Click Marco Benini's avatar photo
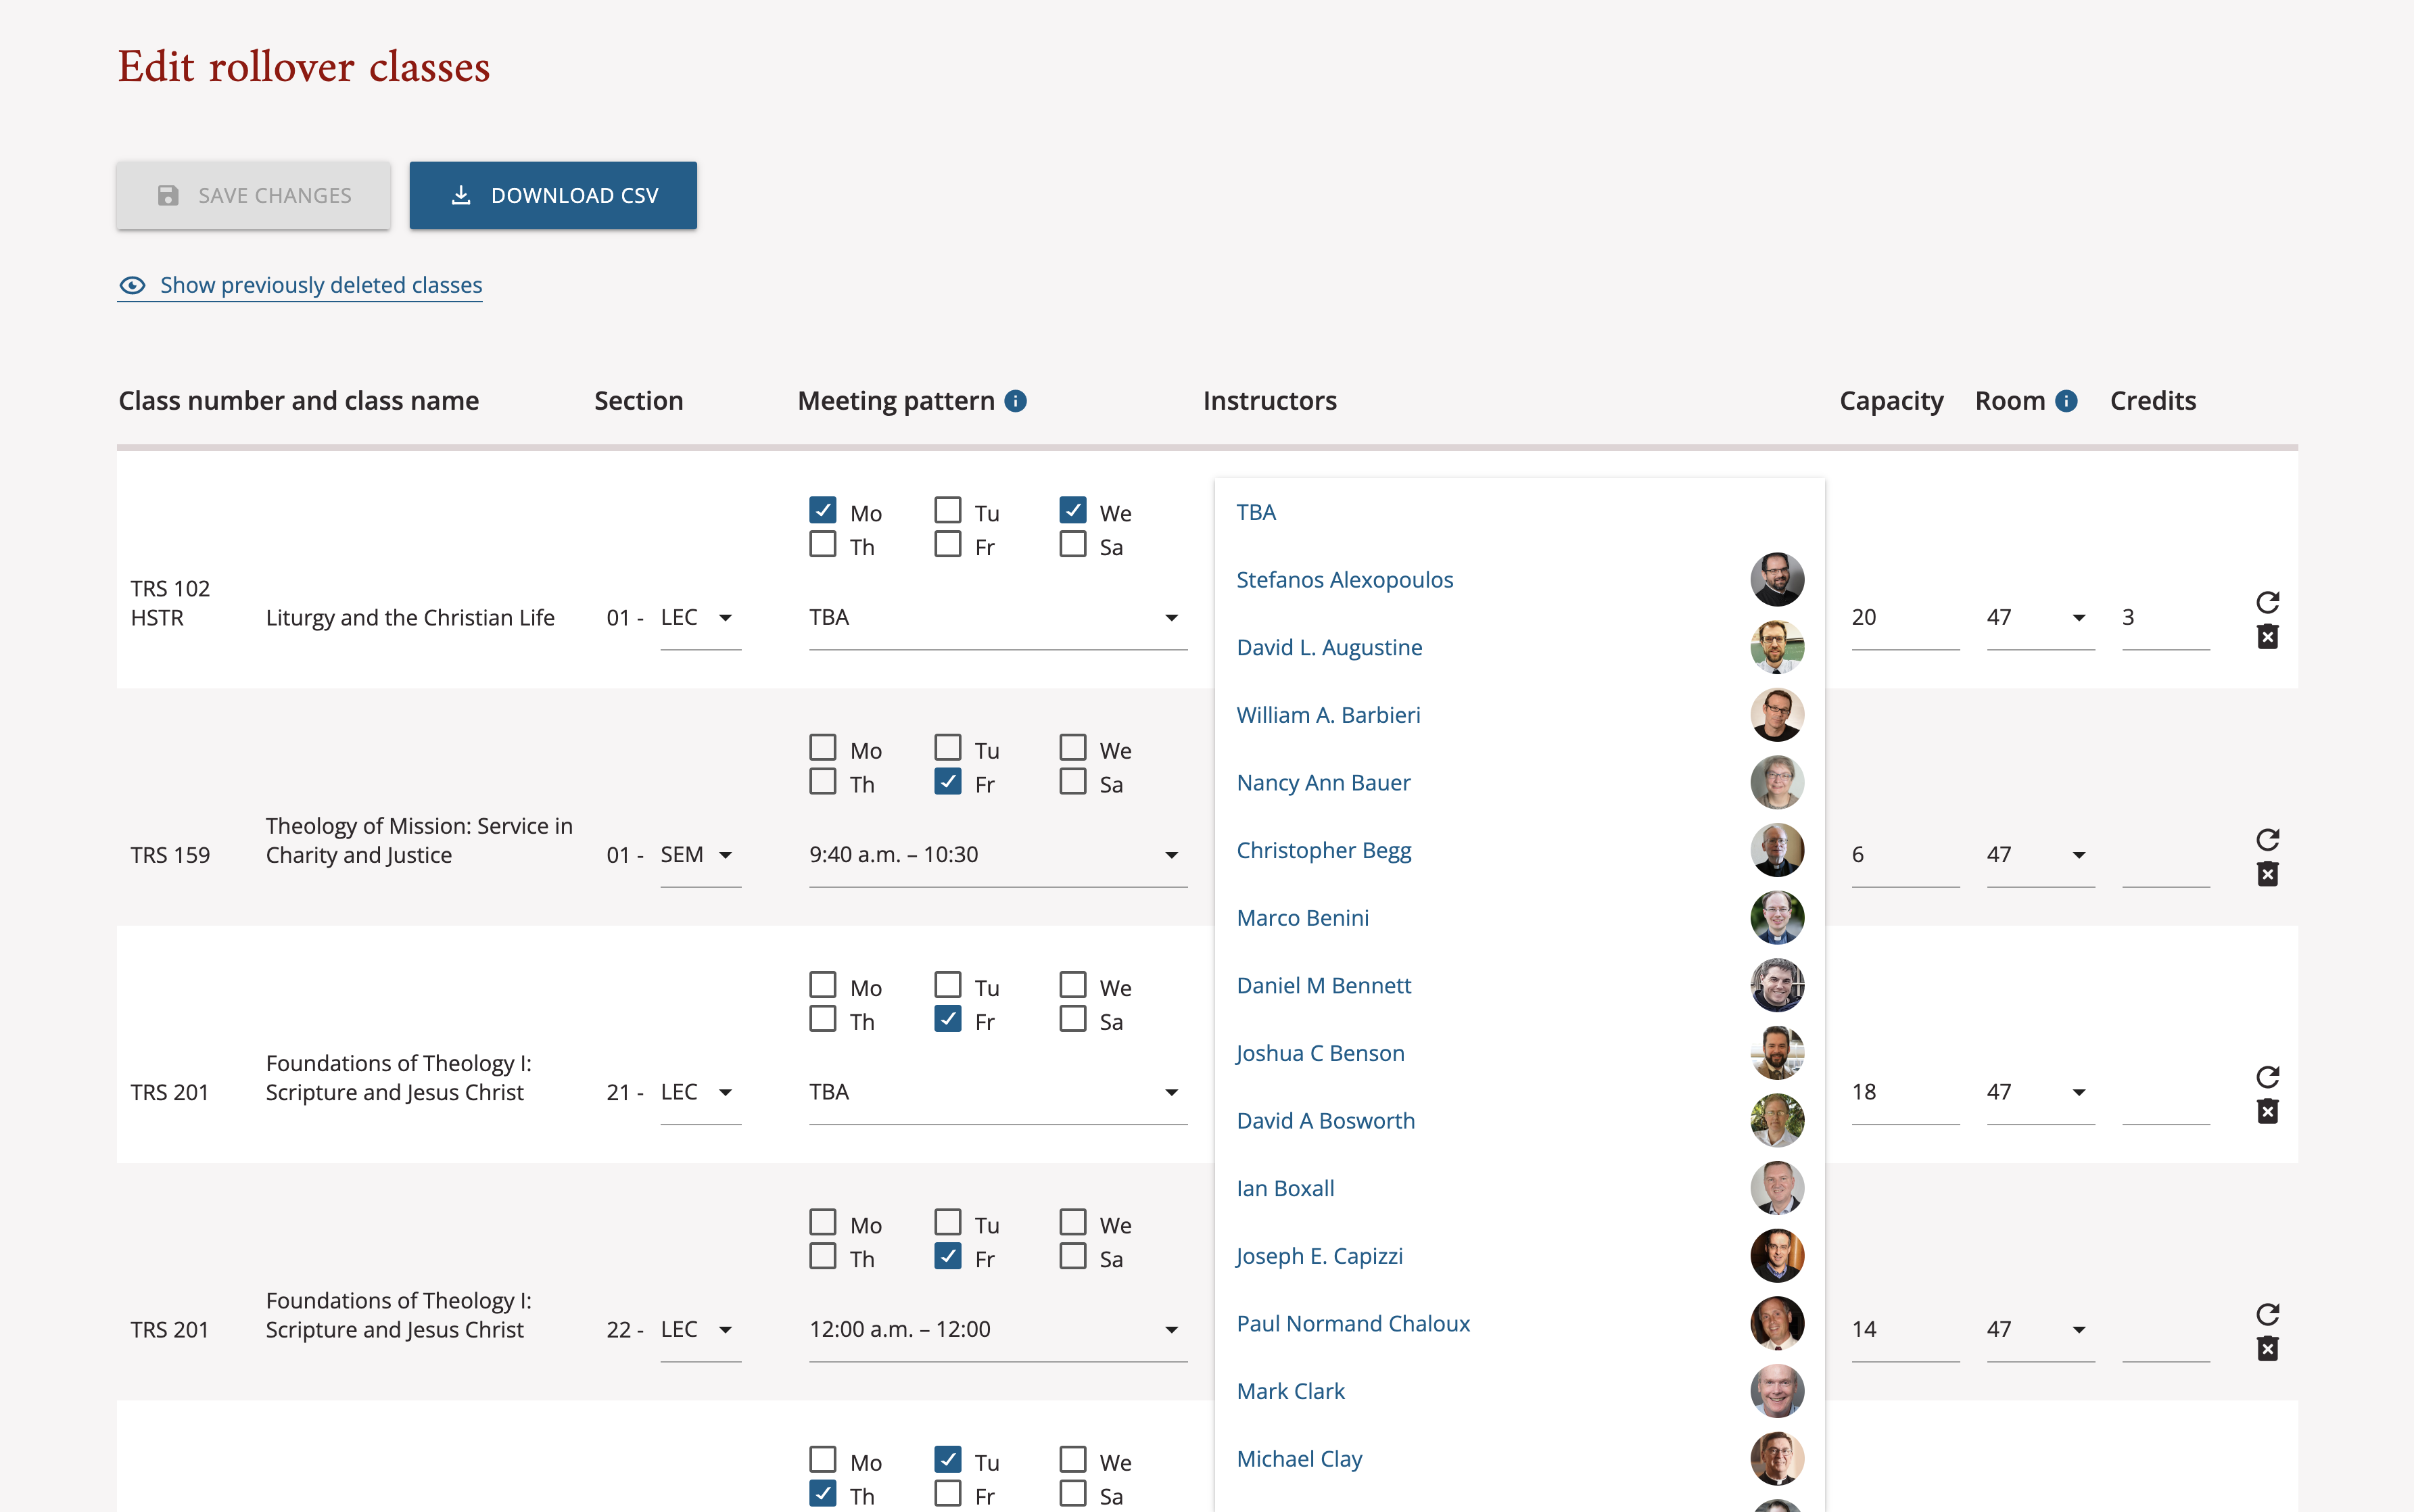The width and height of the screenshot is (2414, 1512). pyautogui.click(x=1777, y=918)
